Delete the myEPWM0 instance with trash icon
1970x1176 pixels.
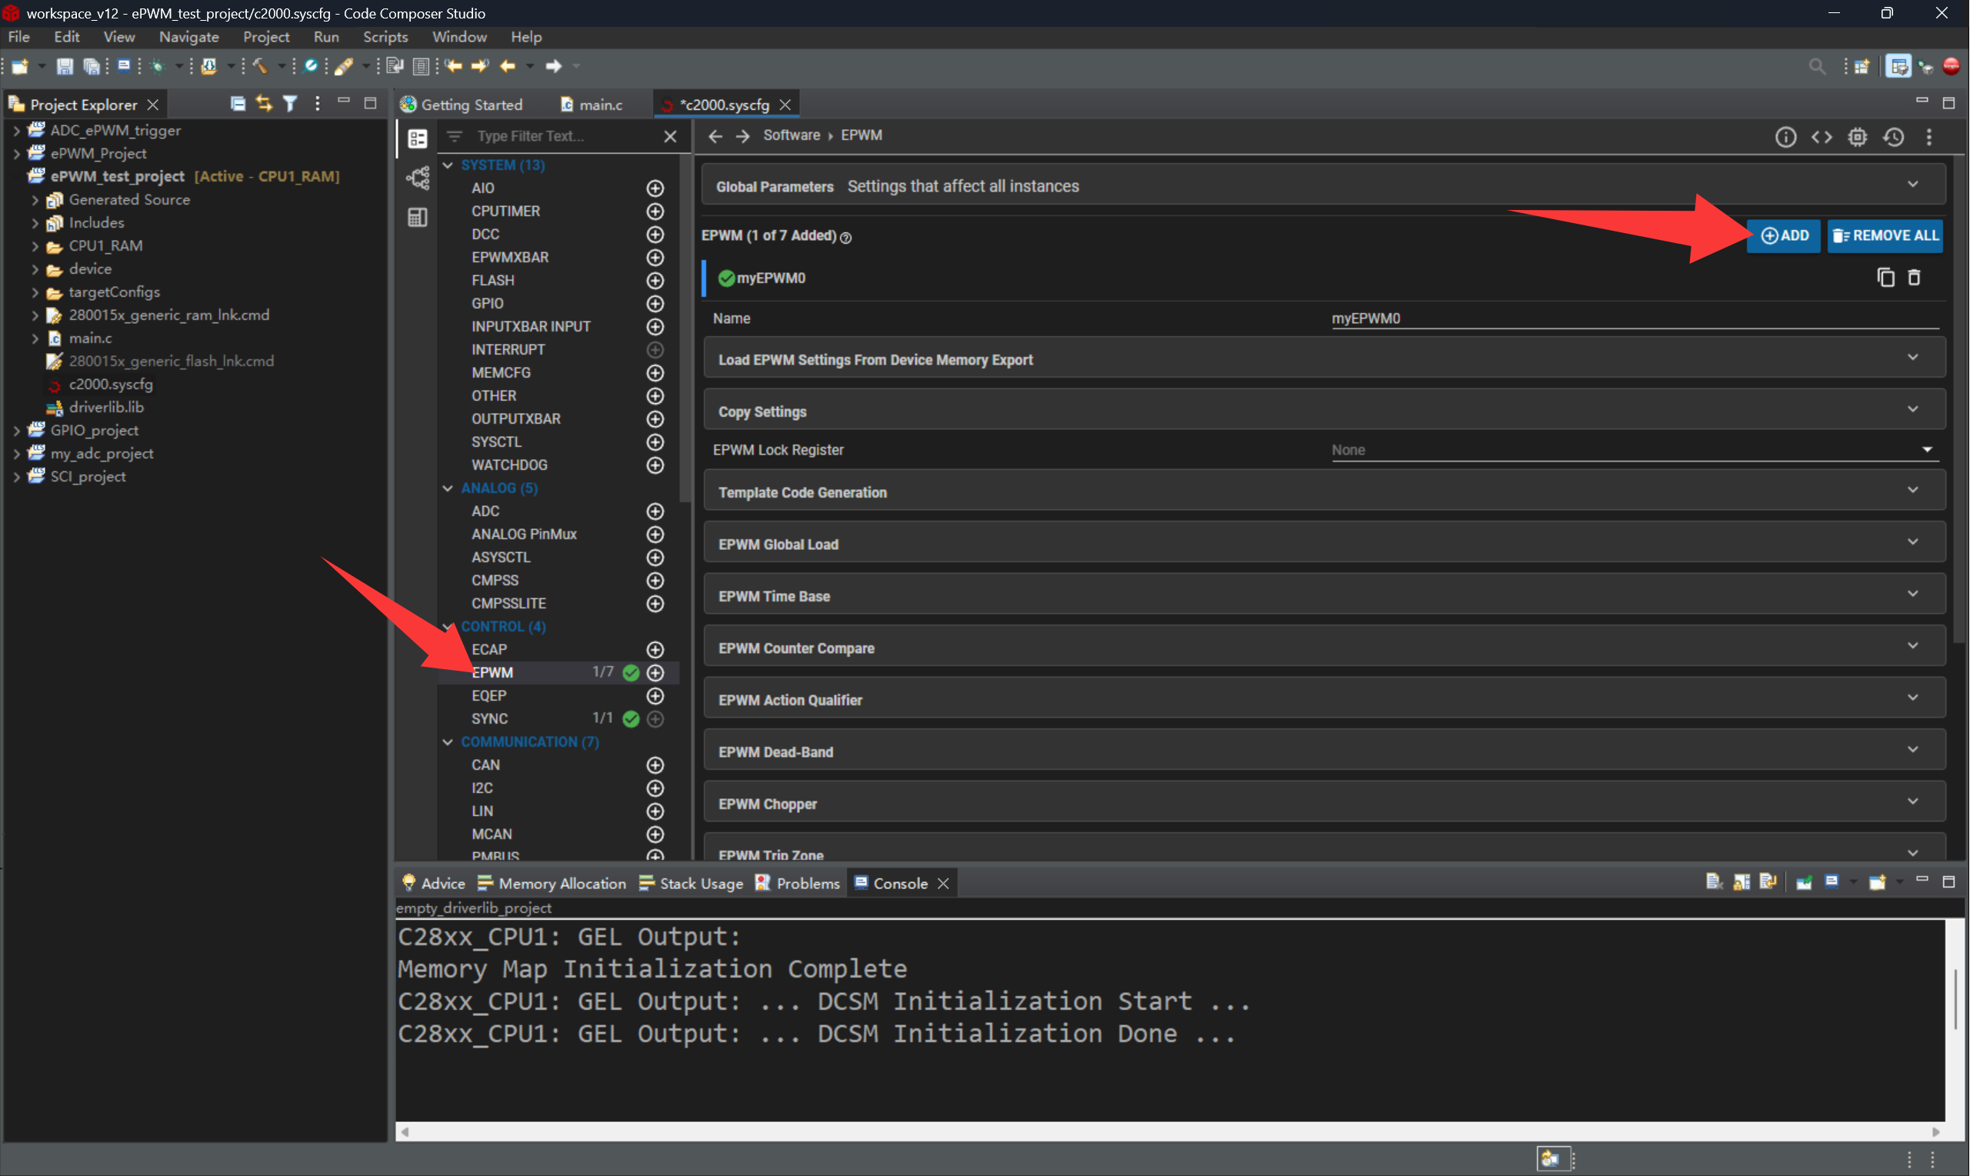pyautogui.click(x=1914, y=278)
